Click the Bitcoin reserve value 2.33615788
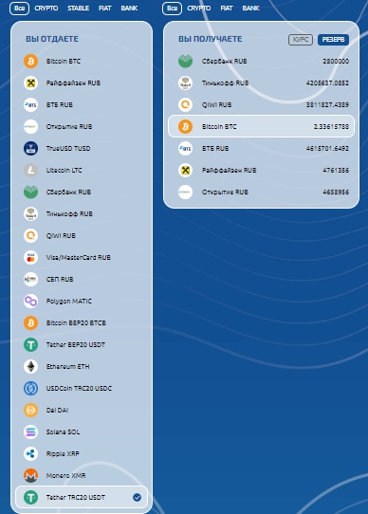 [331, 126]
